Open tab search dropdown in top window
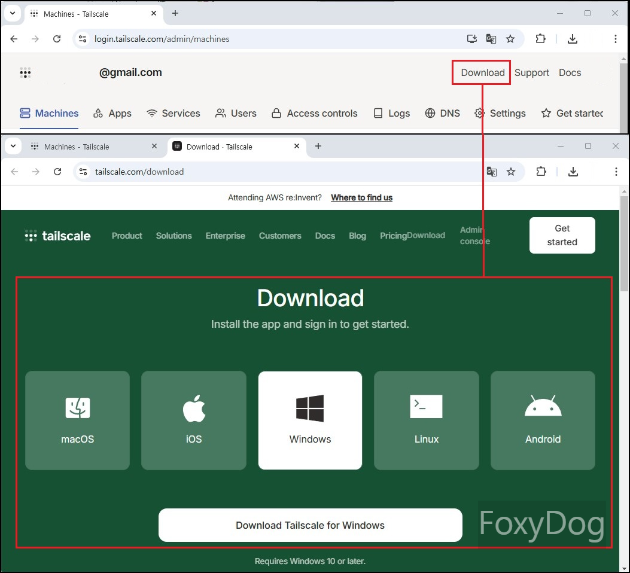Screen dimensions: 630x573 pyautogui.click(x=13, y=13)
